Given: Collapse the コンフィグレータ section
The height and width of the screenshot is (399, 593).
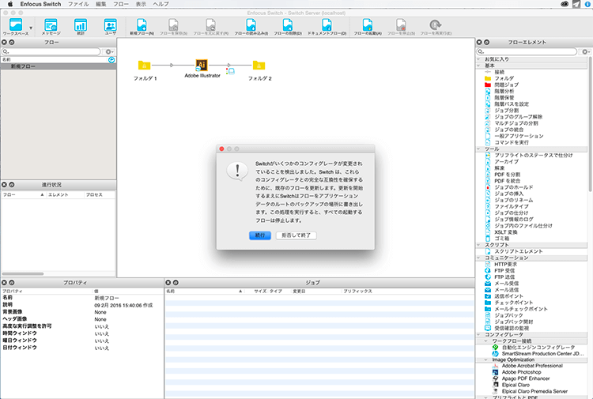Looking at the screenshot, I should click(478, 334).
